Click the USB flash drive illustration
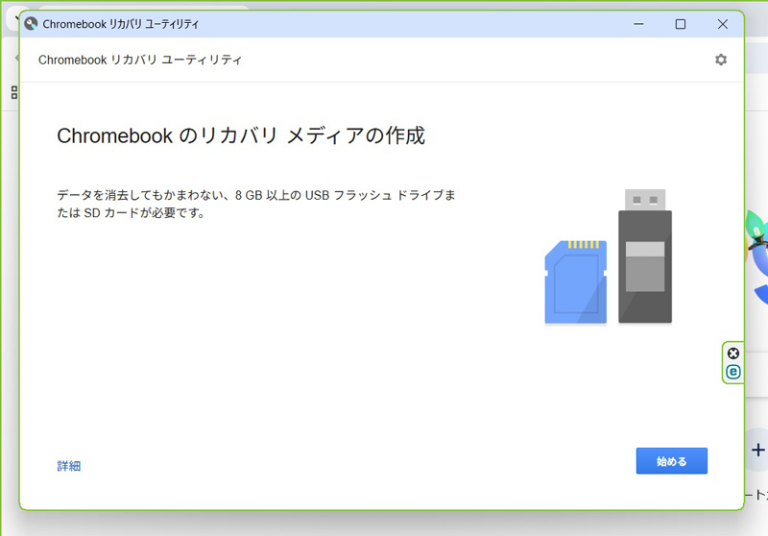This screenshot has width=768, height=536. click(644, 257)
